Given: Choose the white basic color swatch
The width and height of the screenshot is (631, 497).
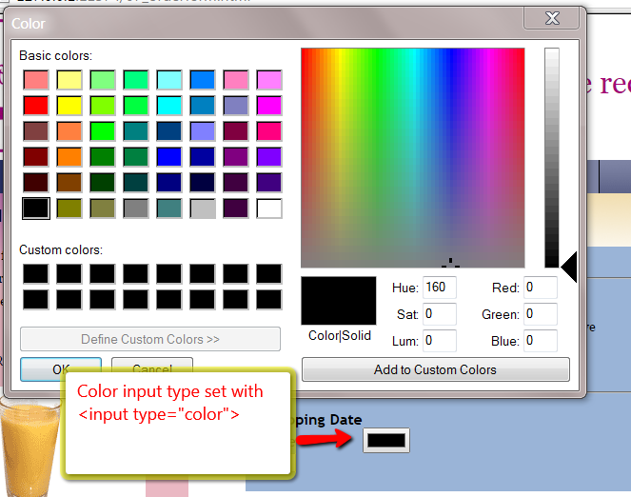Looking at the screenshot, I should (x=269, y=208).
